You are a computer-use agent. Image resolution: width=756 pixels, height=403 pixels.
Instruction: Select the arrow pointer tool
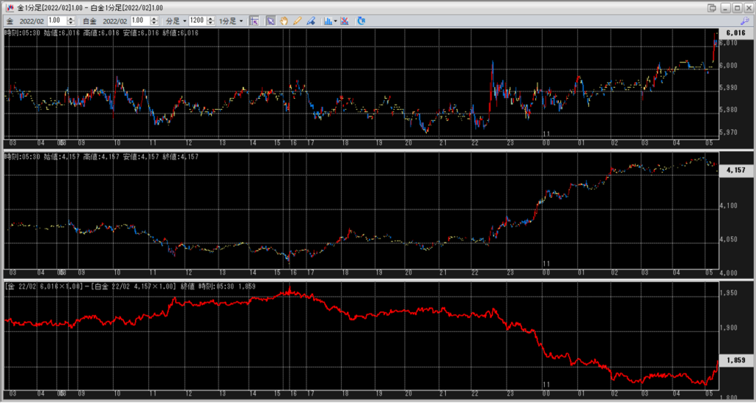click(x=271, y=21)
